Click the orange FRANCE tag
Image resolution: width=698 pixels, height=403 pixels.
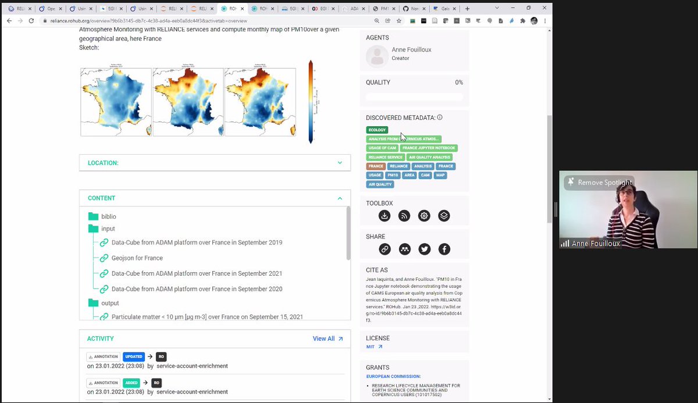376,166
